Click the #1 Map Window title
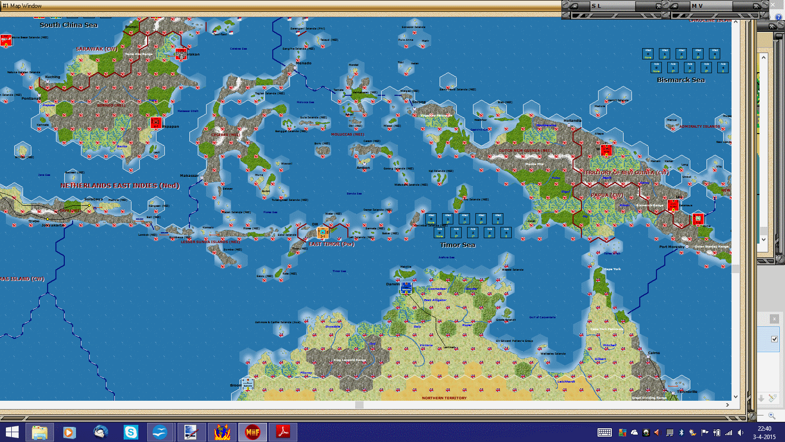The image size is (785, 442). point(23,6)
